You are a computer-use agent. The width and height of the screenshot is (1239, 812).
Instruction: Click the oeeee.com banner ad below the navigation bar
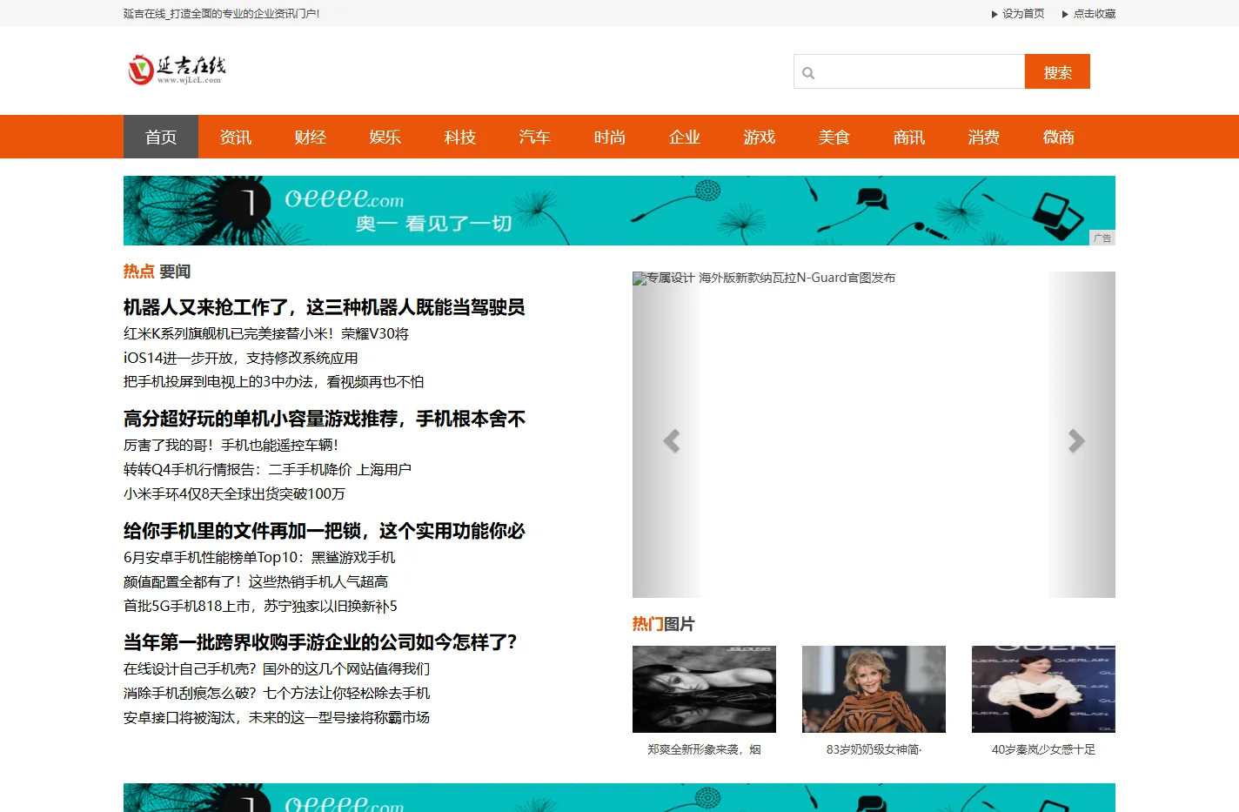pyautogui.click(x=619, y=211)
